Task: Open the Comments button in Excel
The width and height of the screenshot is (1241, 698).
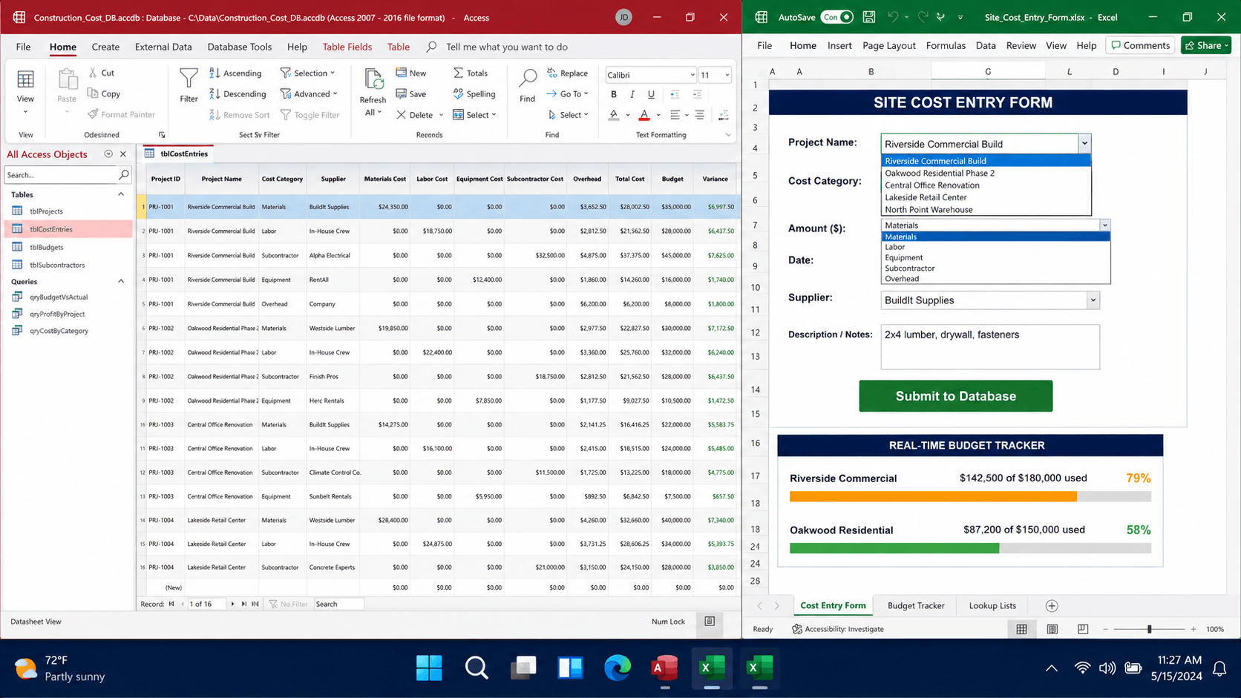Action: [1140, 45]
